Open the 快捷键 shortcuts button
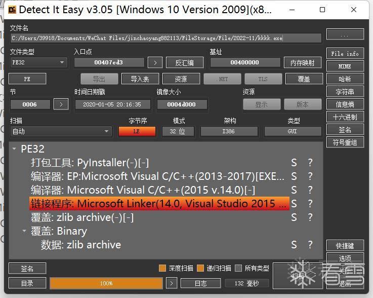 pyautogui.click(x=345, y=246)
